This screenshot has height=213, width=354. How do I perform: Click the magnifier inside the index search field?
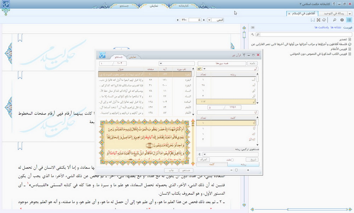click(258, 34)
